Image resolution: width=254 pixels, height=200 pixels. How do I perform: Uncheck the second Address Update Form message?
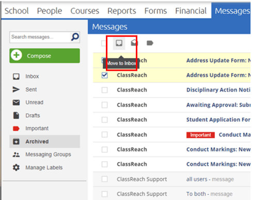(105, 75)
